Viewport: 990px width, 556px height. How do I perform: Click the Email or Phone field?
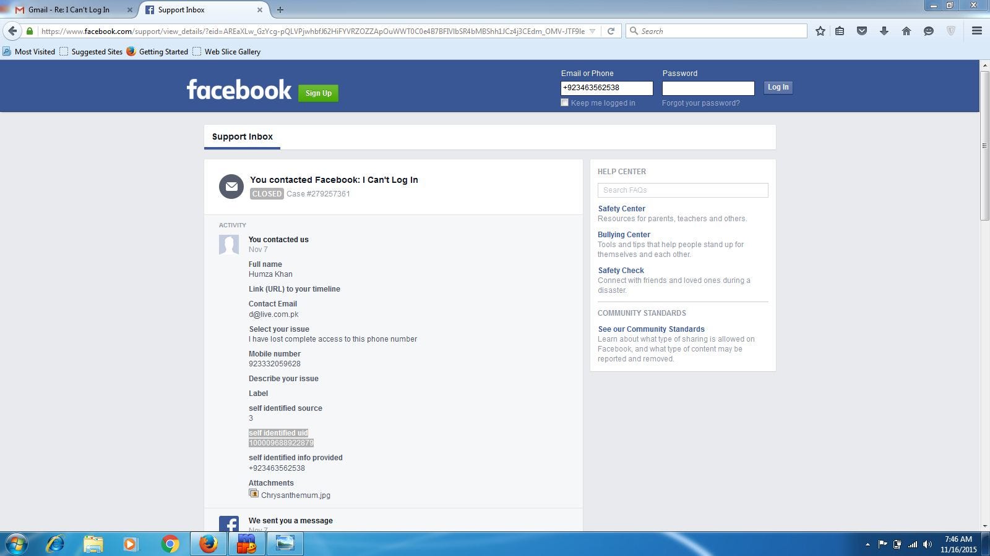pos(607,88)
